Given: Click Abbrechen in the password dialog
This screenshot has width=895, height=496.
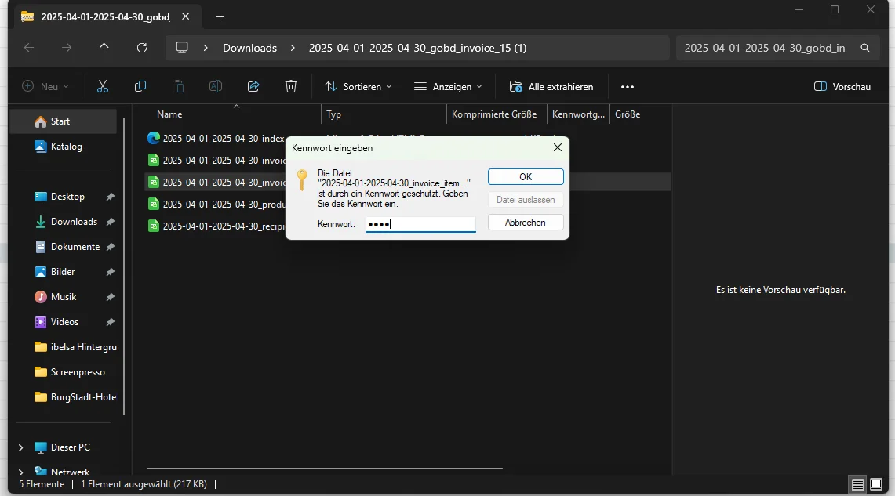Looking at the screenshot, I should point(526,223).
